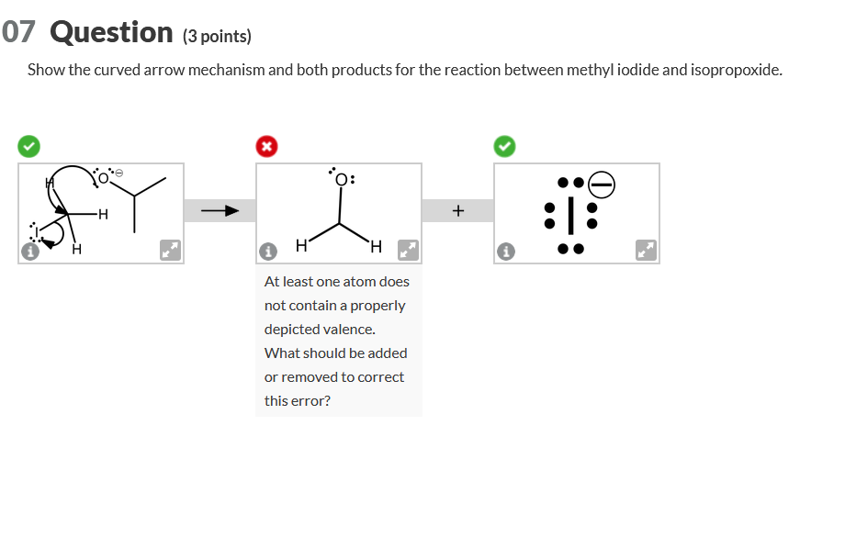Click the green checkmark above the iodide structure
Screen dimensions: 845x560
[504, 146]
